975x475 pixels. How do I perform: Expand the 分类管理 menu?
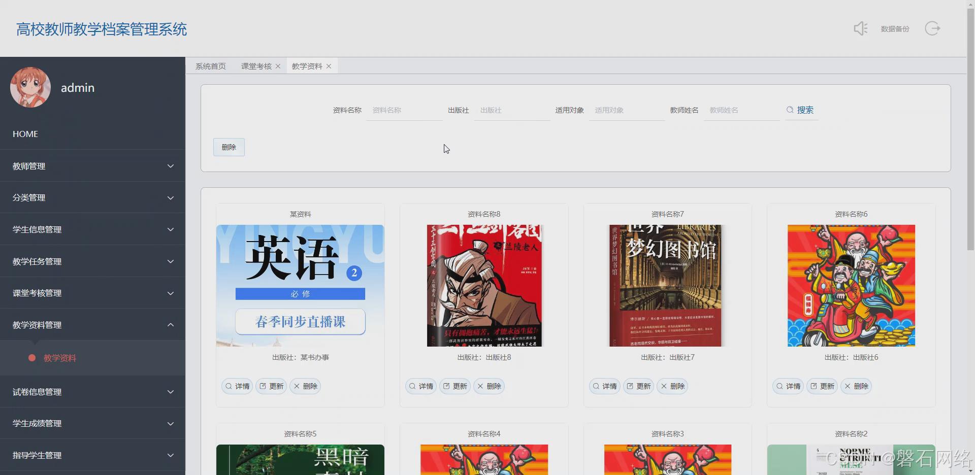pyautogui.click(x=92, y=197)
